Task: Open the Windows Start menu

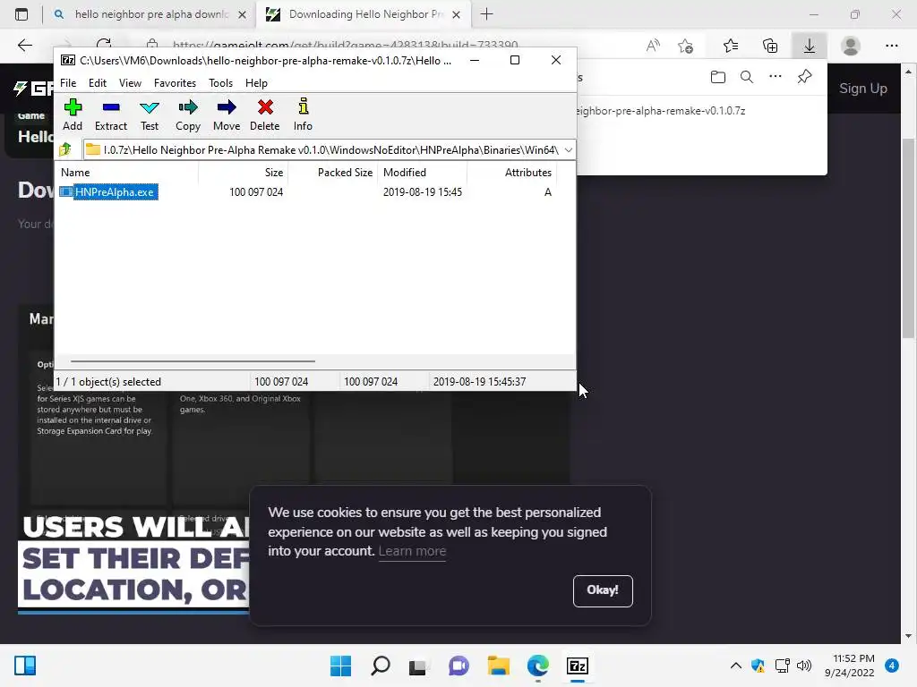Action: (x=340, y=666)
